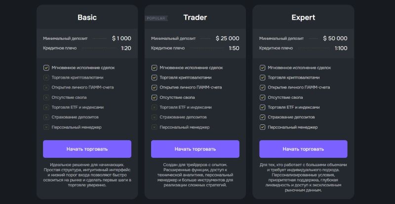Click Trader "Торговля ETF и индексами" crossed checkbox
Viewport: 395px width, 204px height.
point(154,107)
